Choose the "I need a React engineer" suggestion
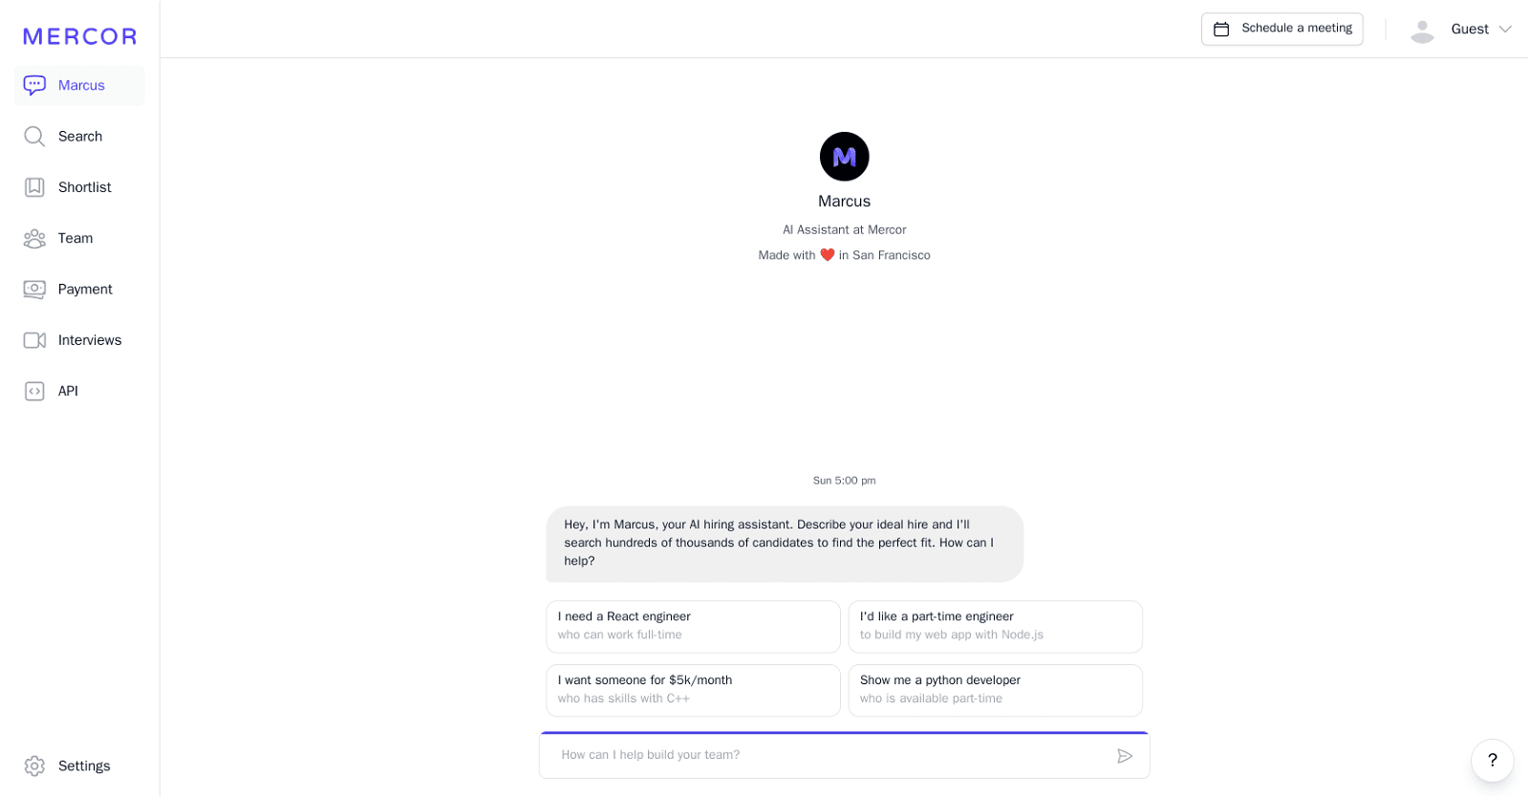Screen dimensions: 1529x797 tap(693, 626)
